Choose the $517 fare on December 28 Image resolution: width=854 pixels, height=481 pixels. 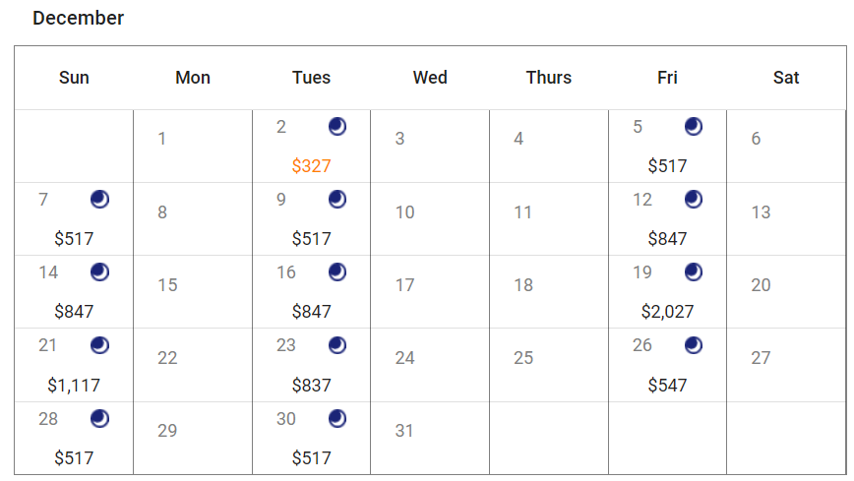pyautogui.click(x=74, y=457)
